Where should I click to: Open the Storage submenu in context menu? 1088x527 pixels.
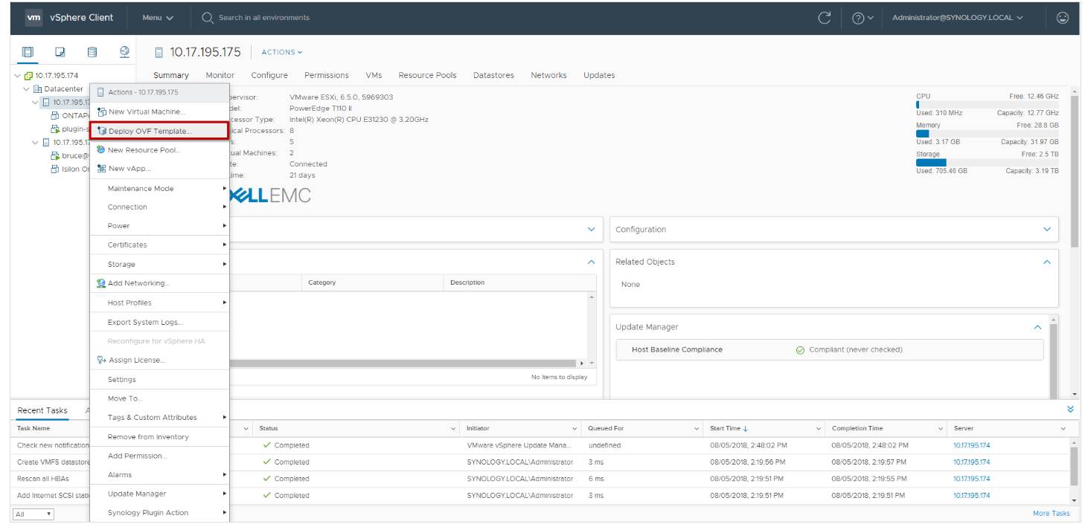159,265
